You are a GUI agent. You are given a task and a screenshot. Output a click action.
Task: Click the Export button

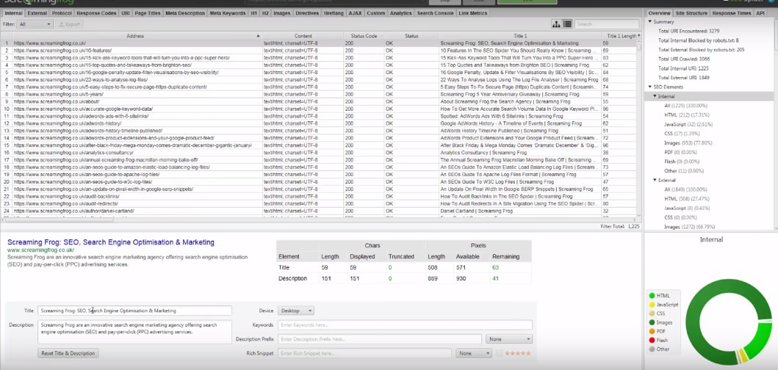click(x=69, y=23)
